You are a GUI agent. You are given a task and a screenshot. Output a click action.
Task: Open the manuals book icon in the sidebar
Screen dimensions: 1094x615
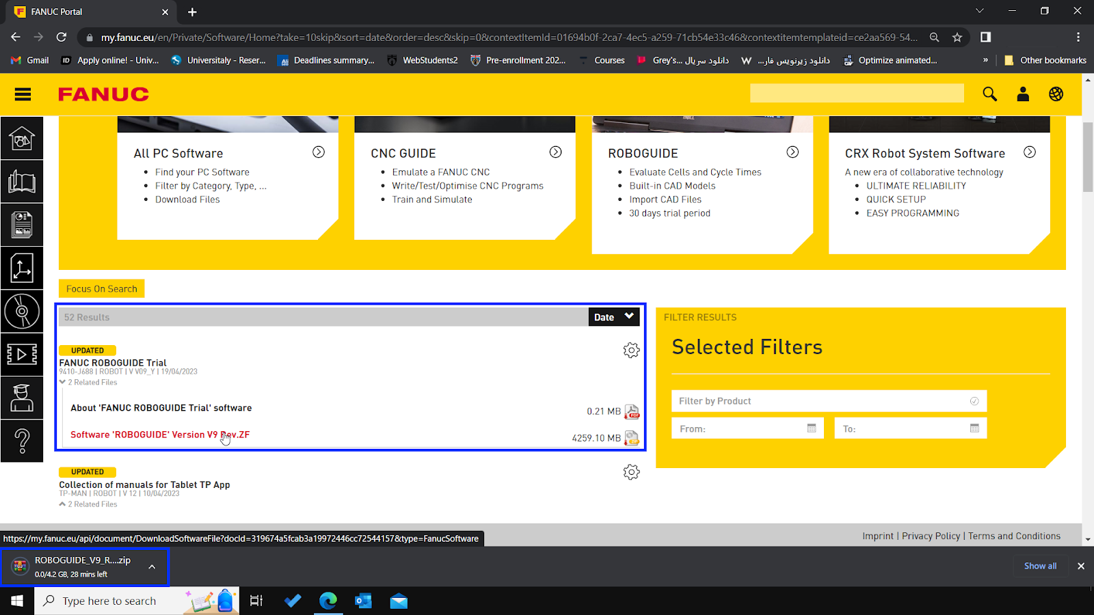[22, 181]
